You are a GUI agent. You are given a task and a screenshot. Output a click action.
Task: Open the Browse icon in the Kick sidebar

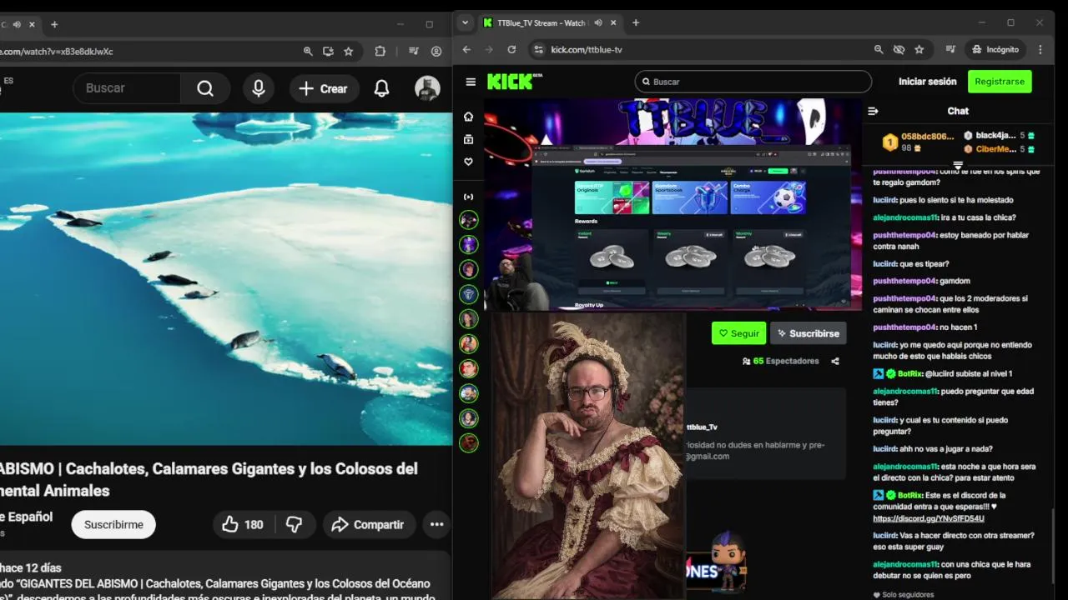pos(469,139)
